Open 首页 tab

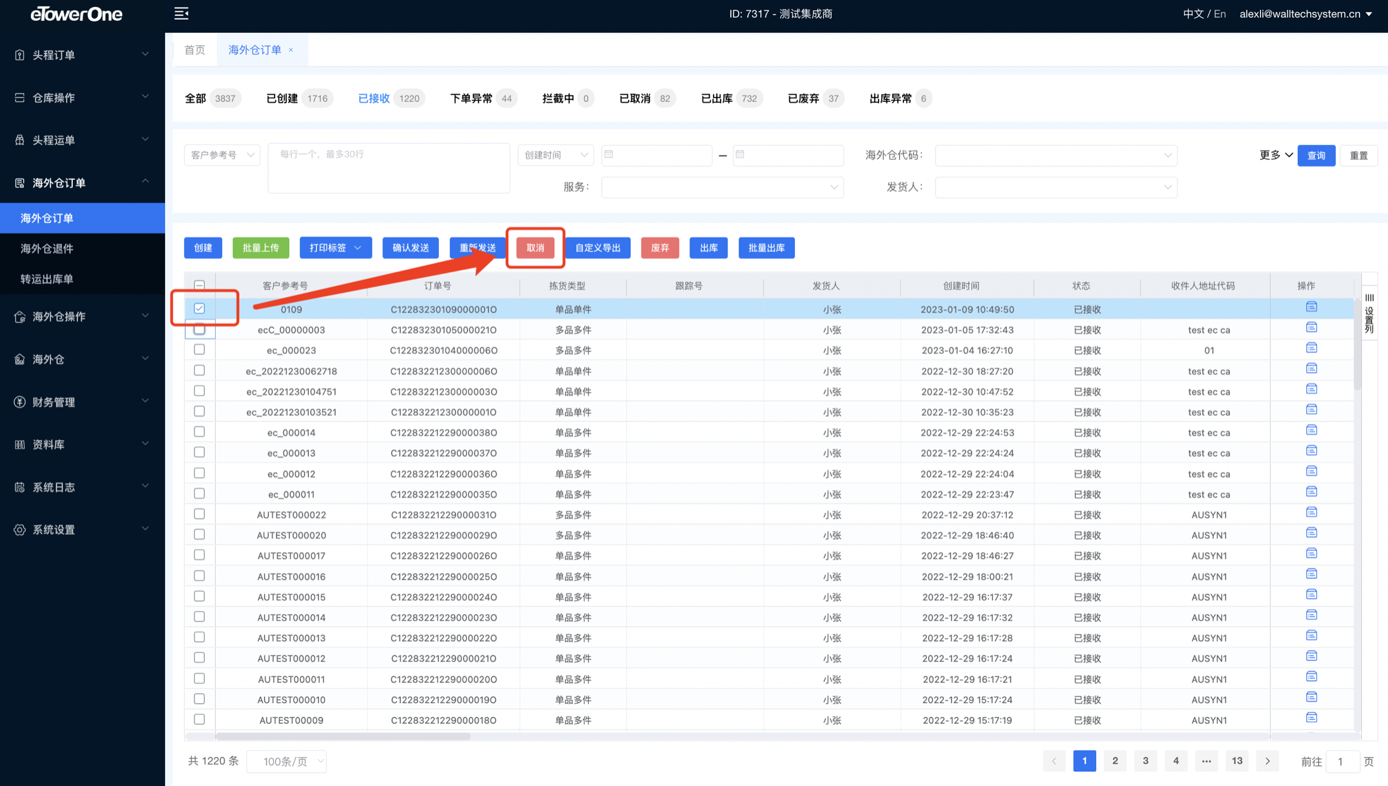click(x=195, y=50)
